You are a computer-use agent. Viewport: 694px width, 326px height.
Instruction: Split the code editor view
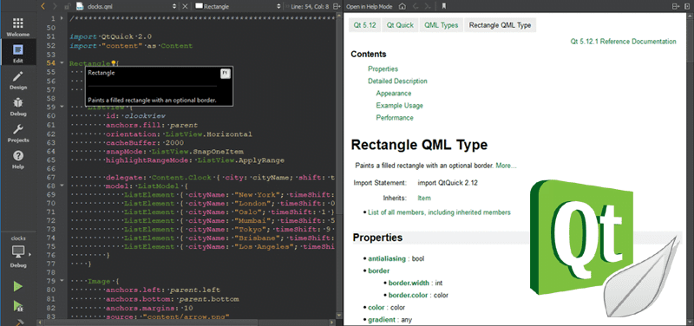coord(337,7)
